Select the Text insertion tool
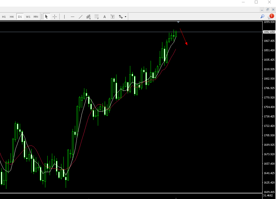The height and width of the screenshot is (199, 276). click(105, 16)
